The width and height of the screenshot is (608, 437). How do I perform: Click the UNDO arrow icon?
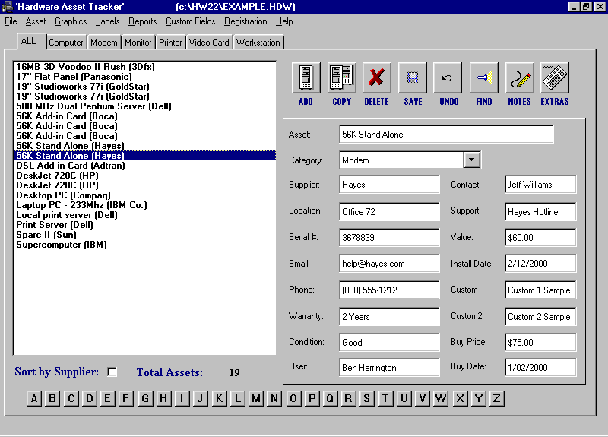448,78
